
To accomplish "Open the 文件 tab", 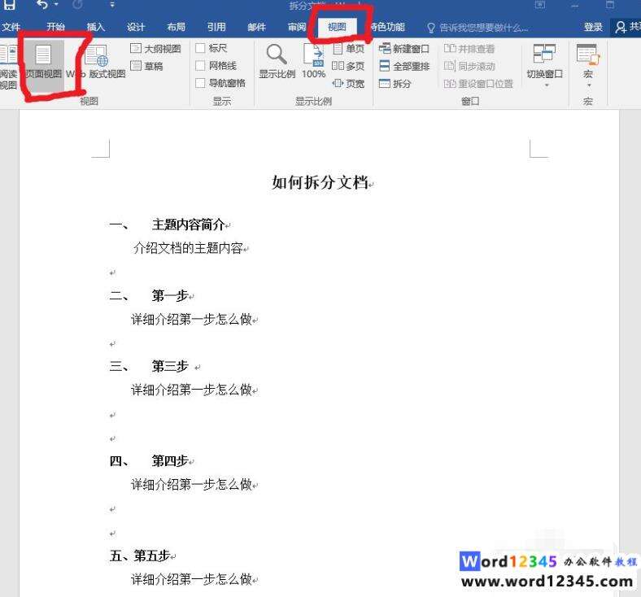I will [11, 27].
